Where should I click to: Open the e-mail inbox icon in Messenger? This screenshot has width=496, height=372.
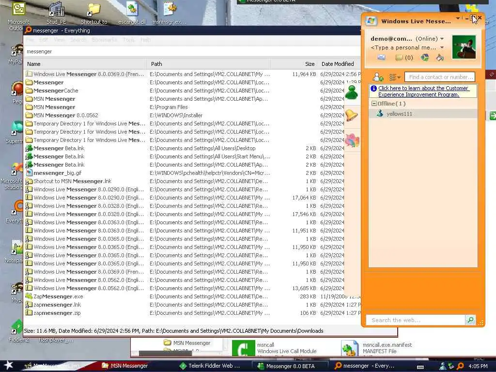click(x=382, y=57)
